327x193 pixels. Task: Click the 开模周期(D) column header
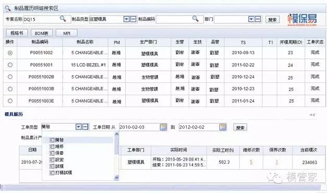coord(291,42)
